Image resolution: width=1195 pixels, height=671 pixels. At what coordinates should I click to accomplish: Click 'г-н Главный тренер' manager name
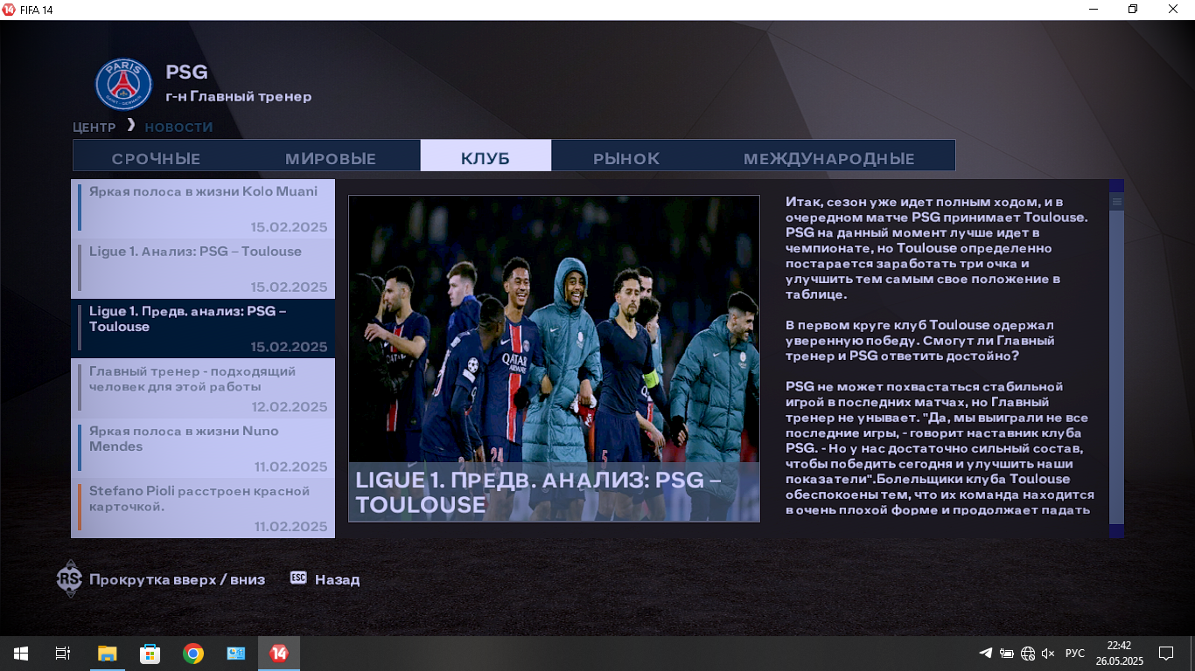tap(239, 96)
